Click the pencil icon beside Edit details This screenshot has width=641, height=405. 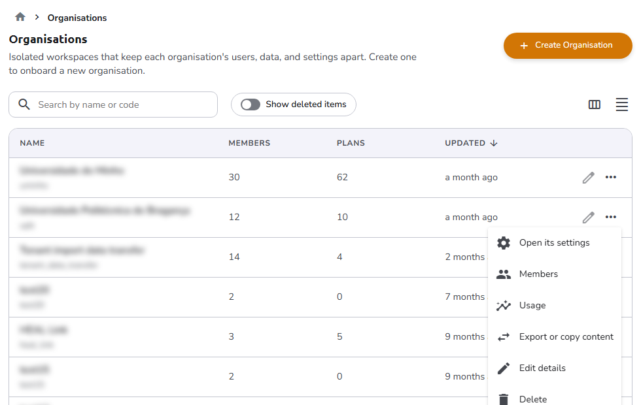click(x=503, y=368)
